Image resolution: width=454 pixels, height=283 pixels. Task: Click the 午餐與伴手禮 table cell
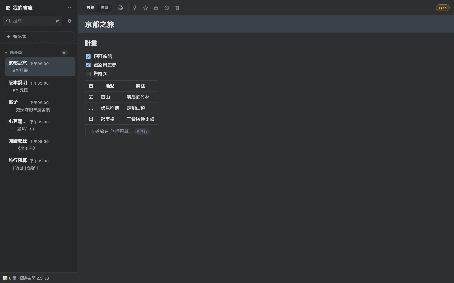pos(140,119)
